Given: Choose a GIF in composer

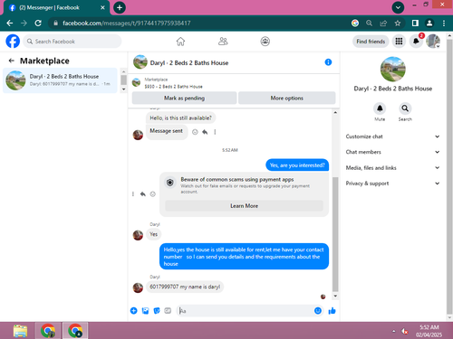Looking at the screenshot, I should 168,311.
